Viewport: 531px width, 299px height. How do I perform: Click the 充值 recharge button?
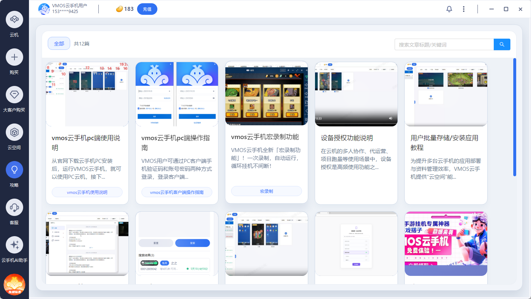coord(147,9)
